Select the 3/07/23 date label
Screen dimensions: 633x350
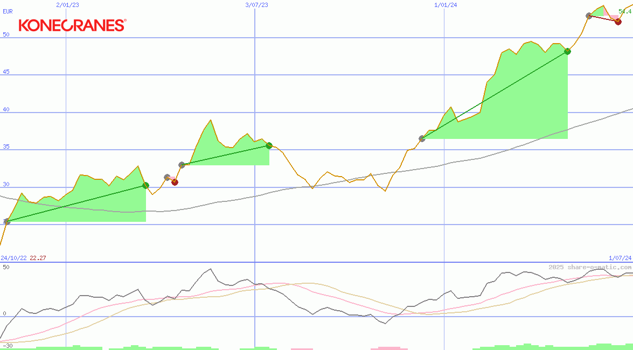click(x=256, y=5)
